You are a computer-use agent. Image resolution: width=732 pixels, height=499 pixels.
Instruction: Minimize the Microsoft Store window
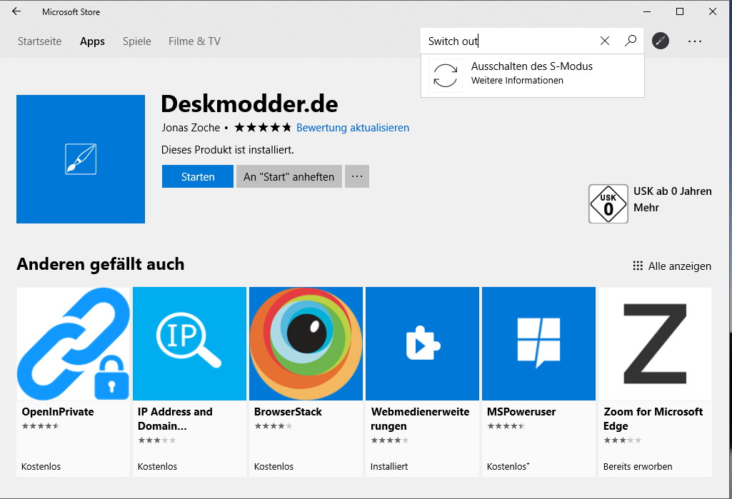click(x=647, y=11)
